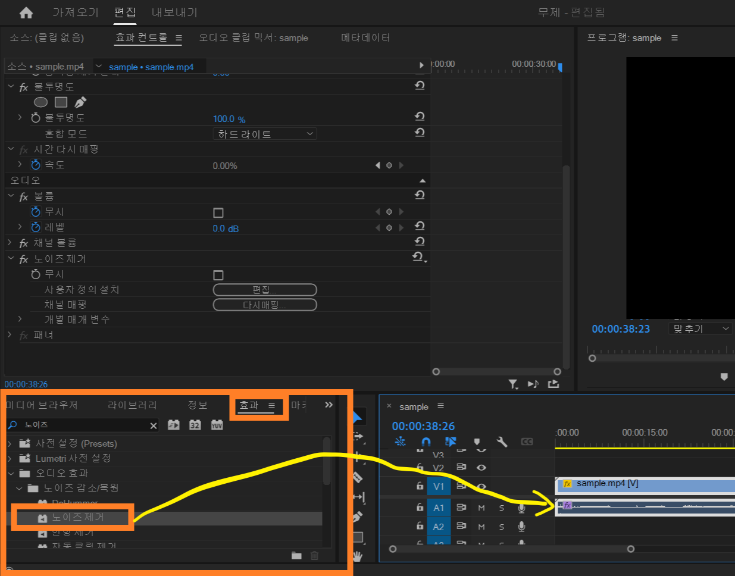Expand the 채널 볼륨 effect
This screenshot has height=576, width=735.
(10, 242)
